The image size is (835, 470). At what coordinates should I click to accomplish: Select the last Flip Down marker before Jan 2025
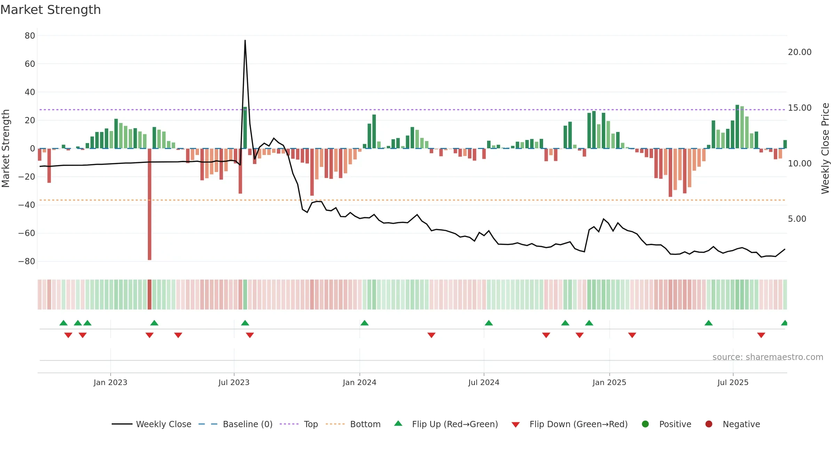(579, 335)
